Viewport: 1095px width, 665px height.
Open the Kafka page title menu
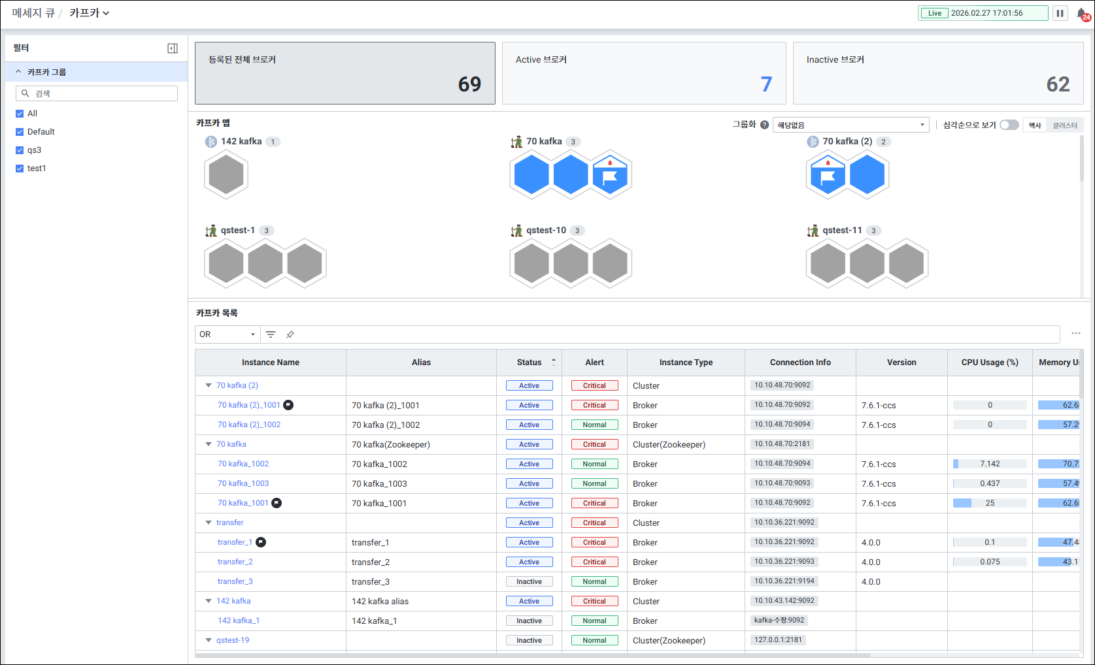[90, 13]
